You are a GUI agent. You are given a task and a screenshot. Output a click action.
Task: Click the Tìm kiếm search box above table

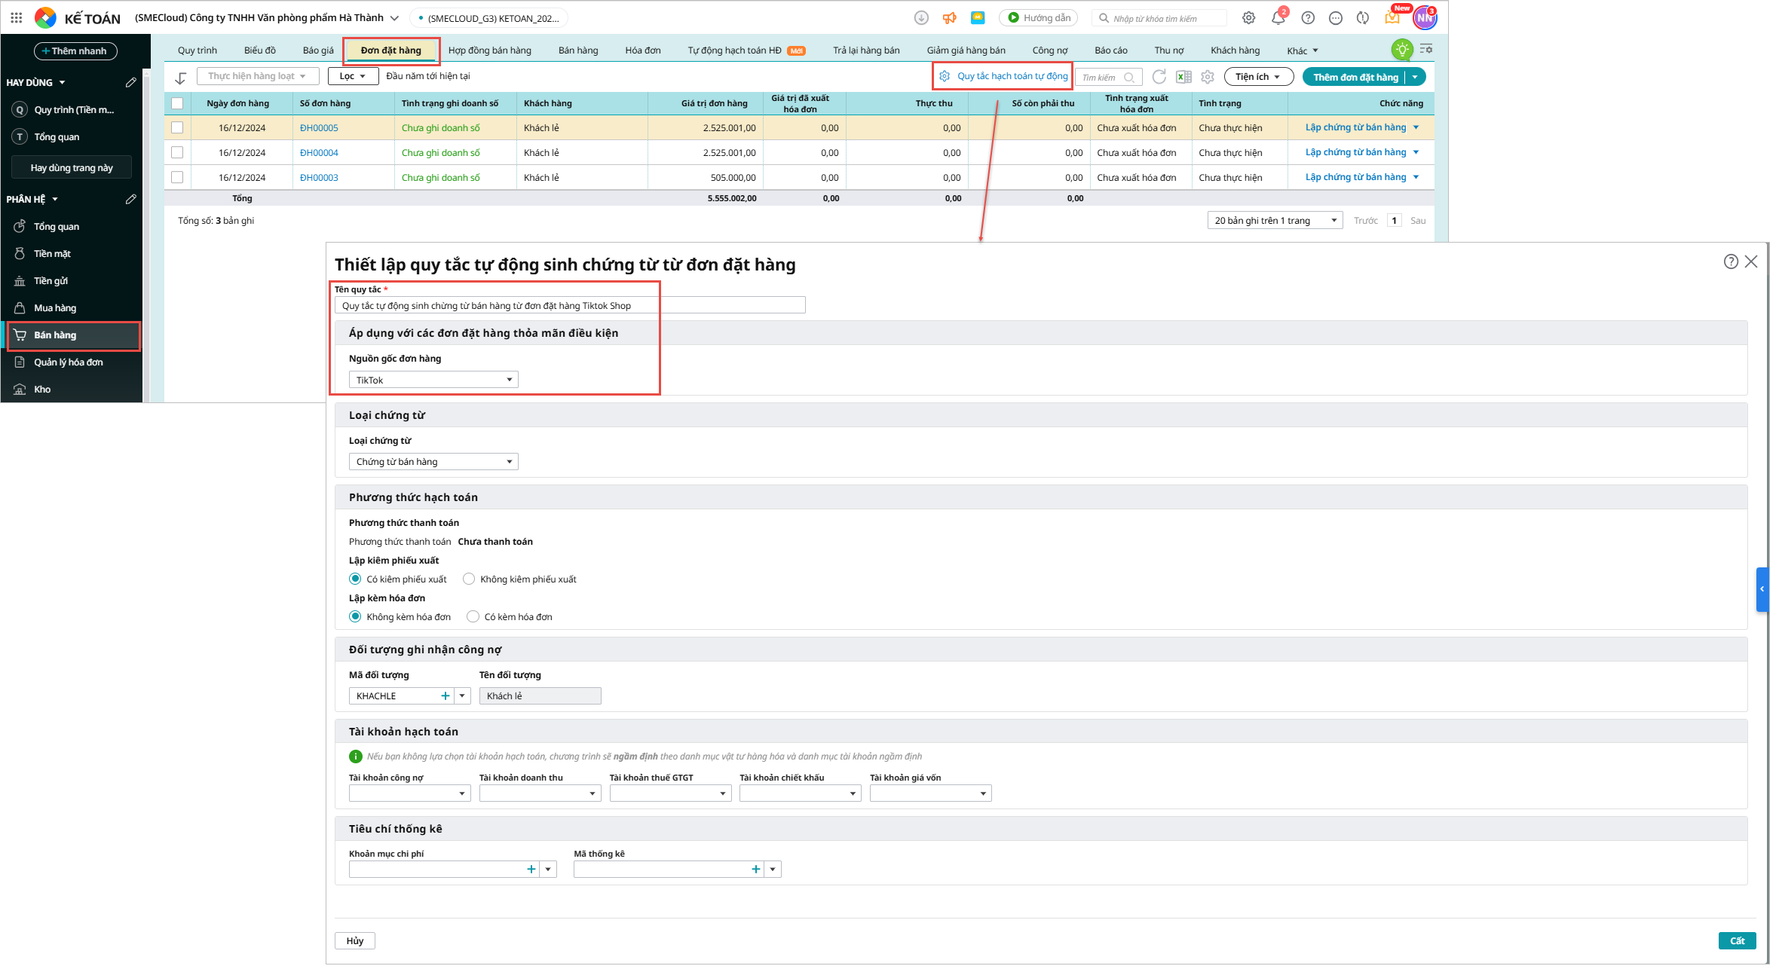(1108, 77)
